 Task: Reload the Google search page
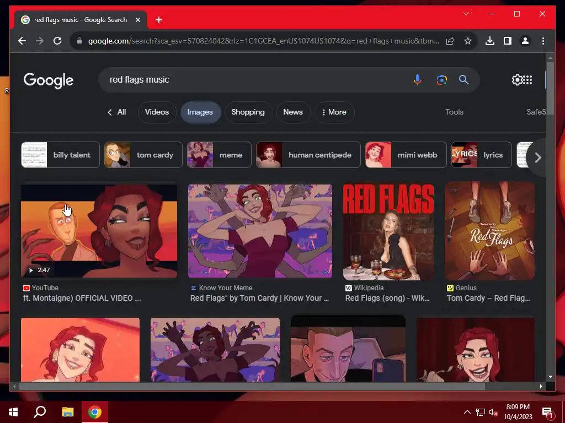(x=57, y=41)
